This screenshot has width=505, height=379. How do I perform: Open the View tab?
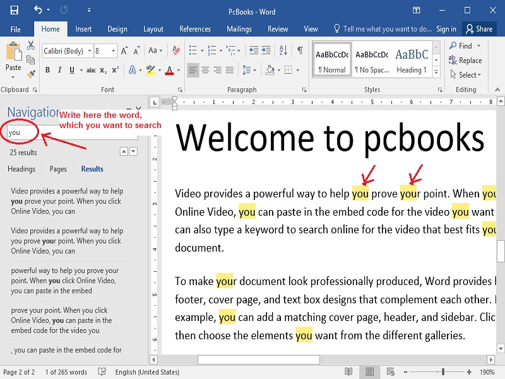(x=311, y=29)
